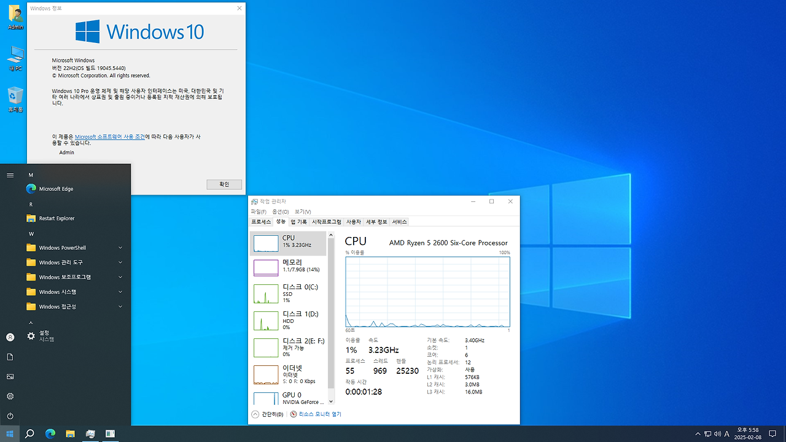Screen dimensions: 786x442
Task: Click the Windows Start button
Action: pyautogui.click(x=10, y=433)
